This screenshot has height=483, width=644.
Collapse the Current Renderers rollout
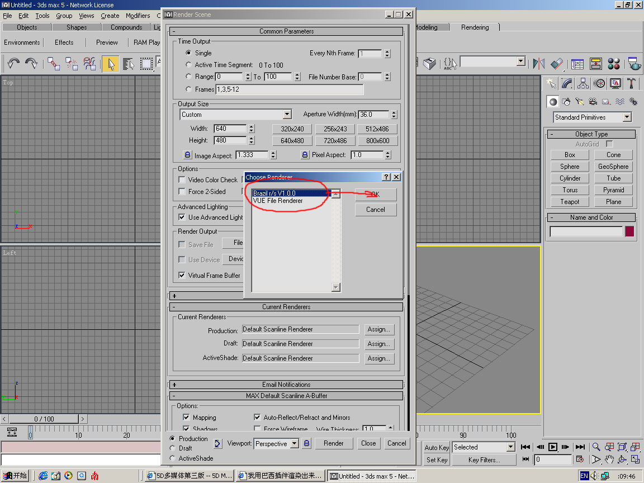coord(286,307)
